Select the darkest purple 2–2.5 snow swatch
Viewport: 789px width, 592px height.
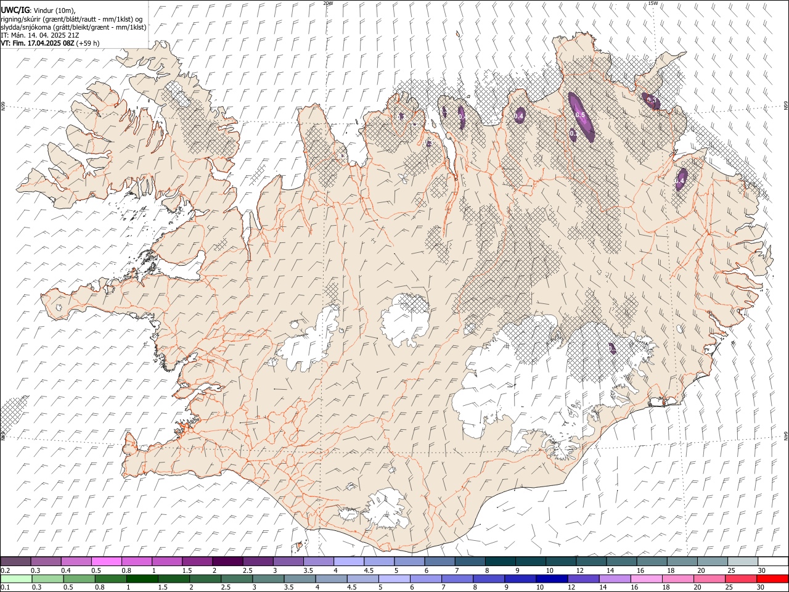pos(227,562)
